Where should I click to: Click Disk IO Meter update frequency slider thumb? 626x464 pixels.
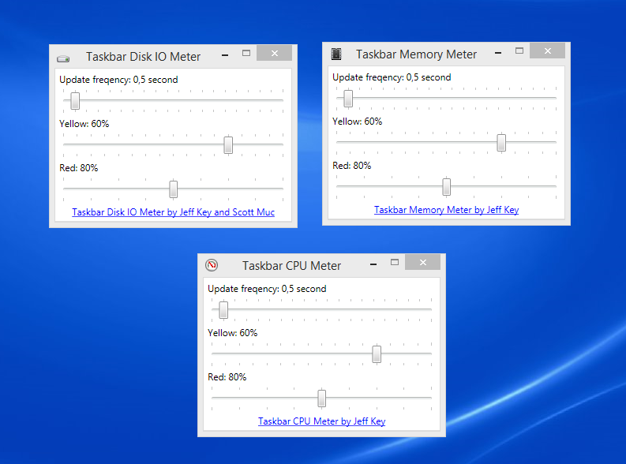(75, 100)
